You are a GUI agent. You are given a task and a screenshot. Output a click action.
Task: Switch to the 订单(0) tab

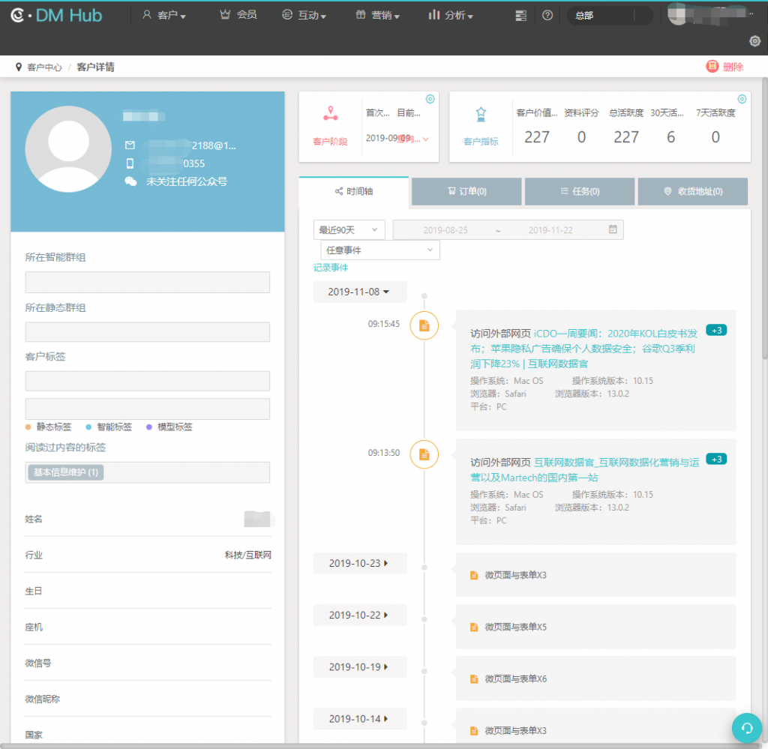[466, 192]
